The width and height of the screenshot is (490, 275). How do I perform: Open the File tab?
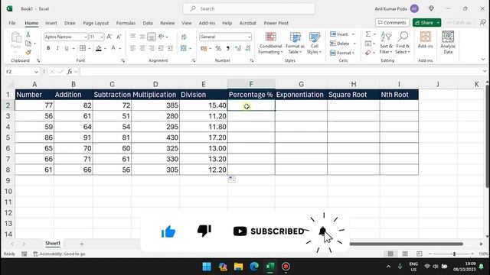click(12, 23)
